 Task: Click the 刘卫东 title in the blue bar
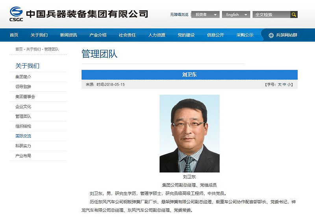pyautogui.click(x=189, y=75)
